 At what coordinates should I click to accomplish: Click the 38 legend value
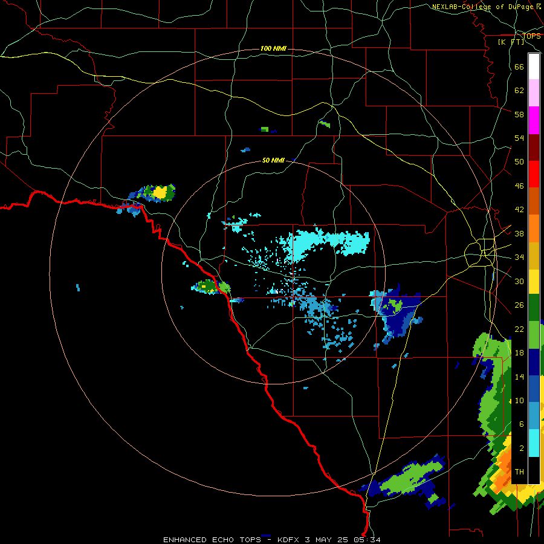(x=519, y=233)
